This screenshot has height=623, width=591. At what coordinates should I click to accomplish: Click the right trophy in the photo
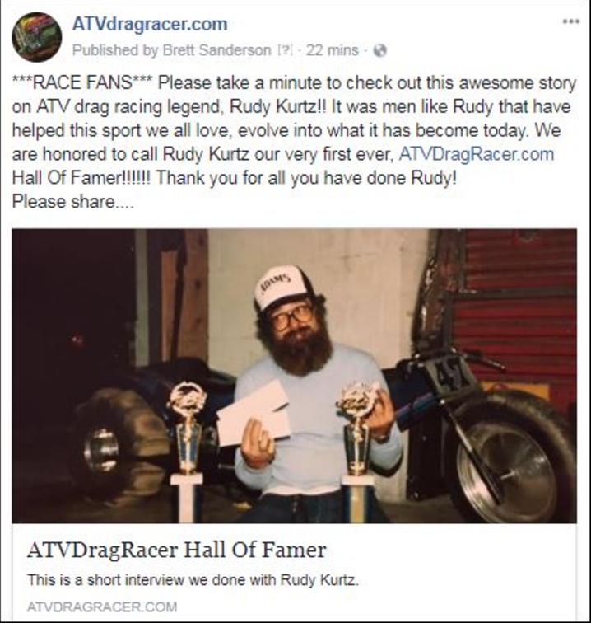click(x=357, y=451)
